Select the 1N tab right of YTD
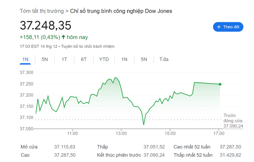The width and height of the screenshot is (254, 162). (124, 59)
